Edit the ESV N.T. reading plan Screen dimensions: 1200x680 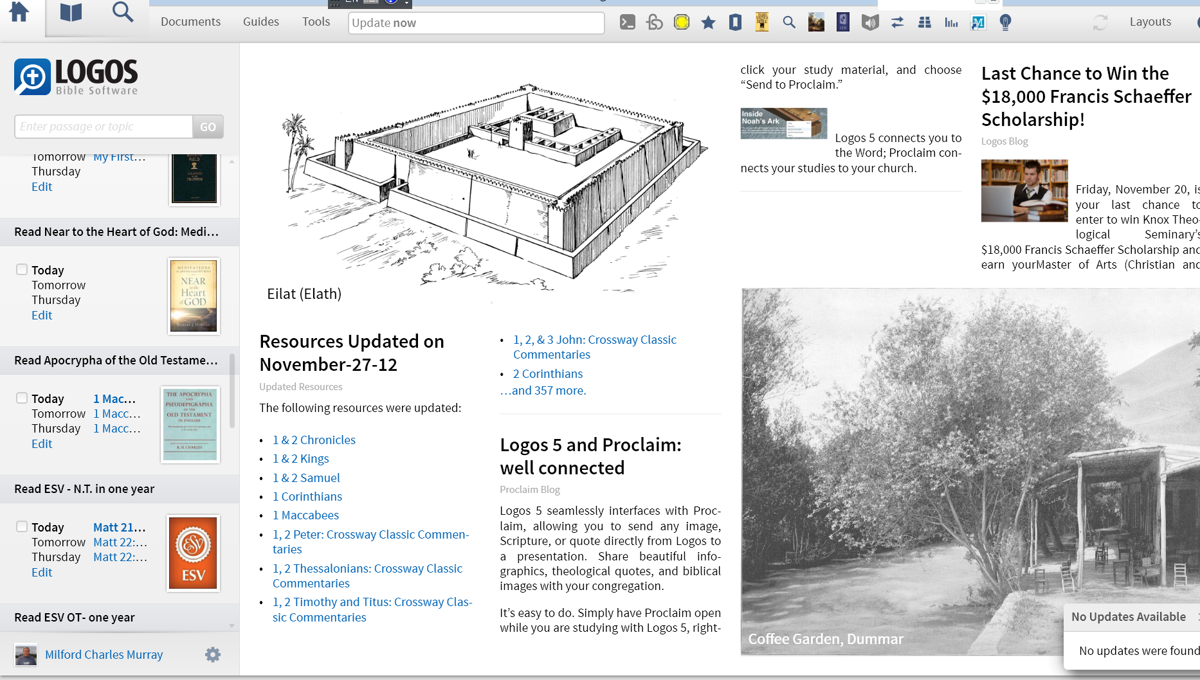click(x=42, y=572)
